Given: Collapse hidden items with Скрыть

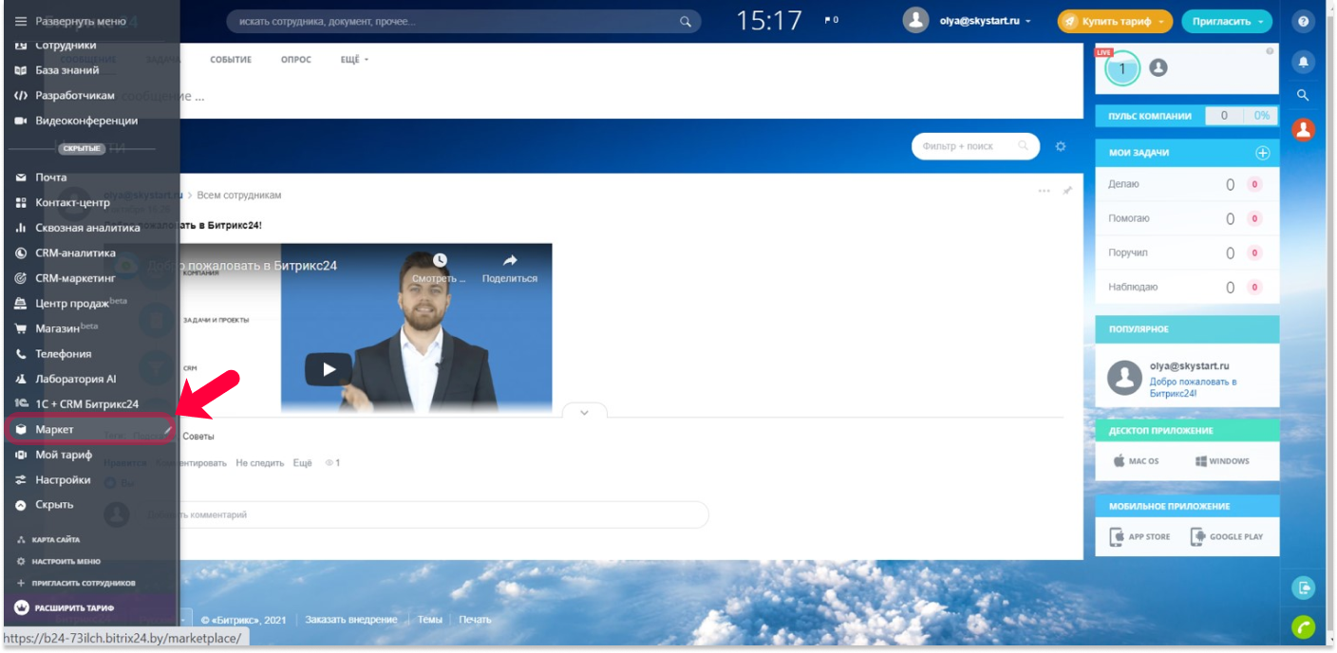Looking at the screenshot, I should click(x=53, y=505).
